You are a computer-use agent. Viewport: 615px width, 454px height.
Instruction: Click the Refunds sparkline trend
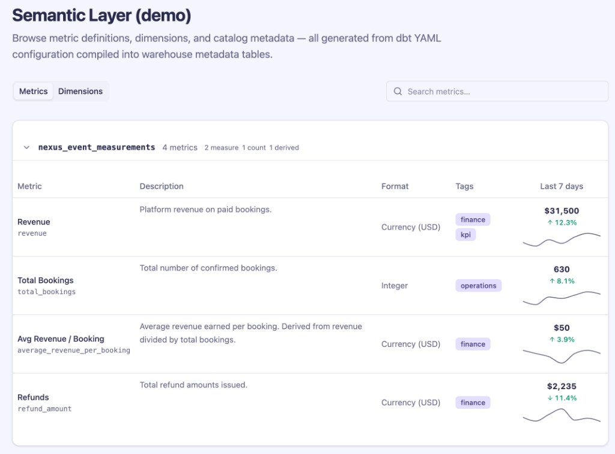(x=562, y=415)
